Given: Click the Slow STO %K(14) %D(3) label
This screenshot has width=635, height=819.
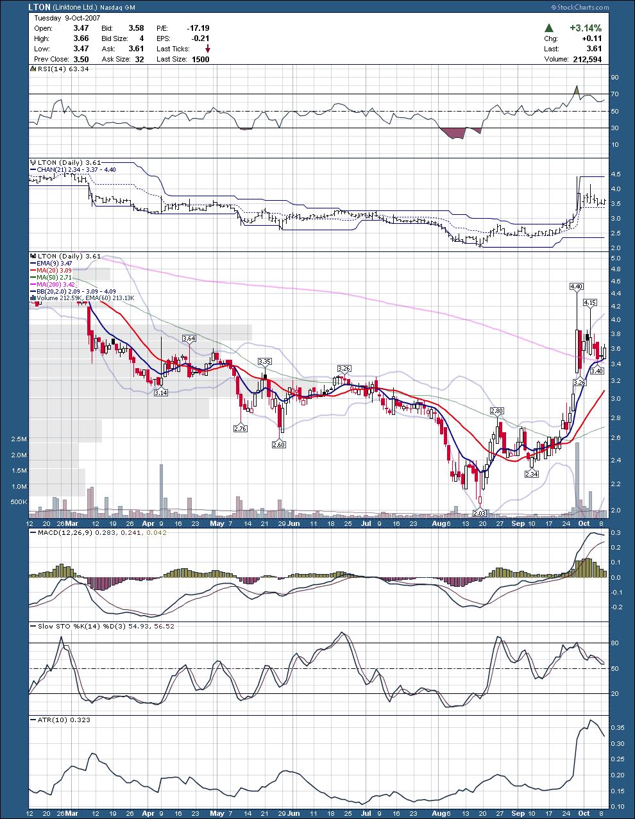Looking at the screenshot, I should click(102, 625).
